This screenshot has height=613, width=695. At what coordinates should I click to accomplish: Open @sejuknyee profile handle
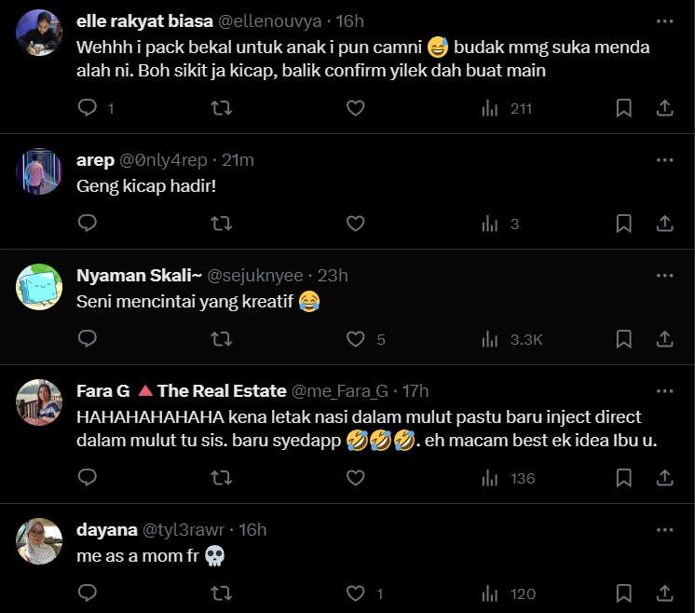tap(254, 275)
